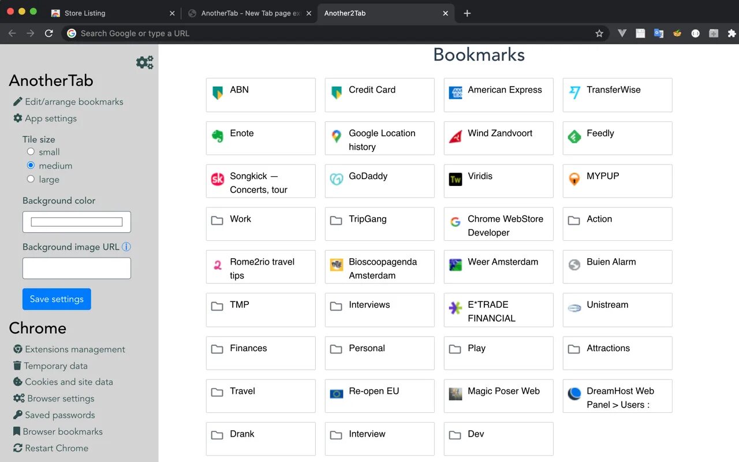Select small tile size

[31, 152]
